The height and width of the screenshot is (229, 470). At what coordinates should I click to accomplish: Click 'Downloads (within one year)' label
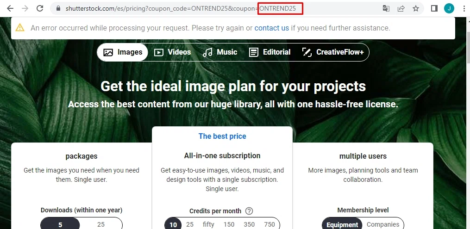point(81,210)
